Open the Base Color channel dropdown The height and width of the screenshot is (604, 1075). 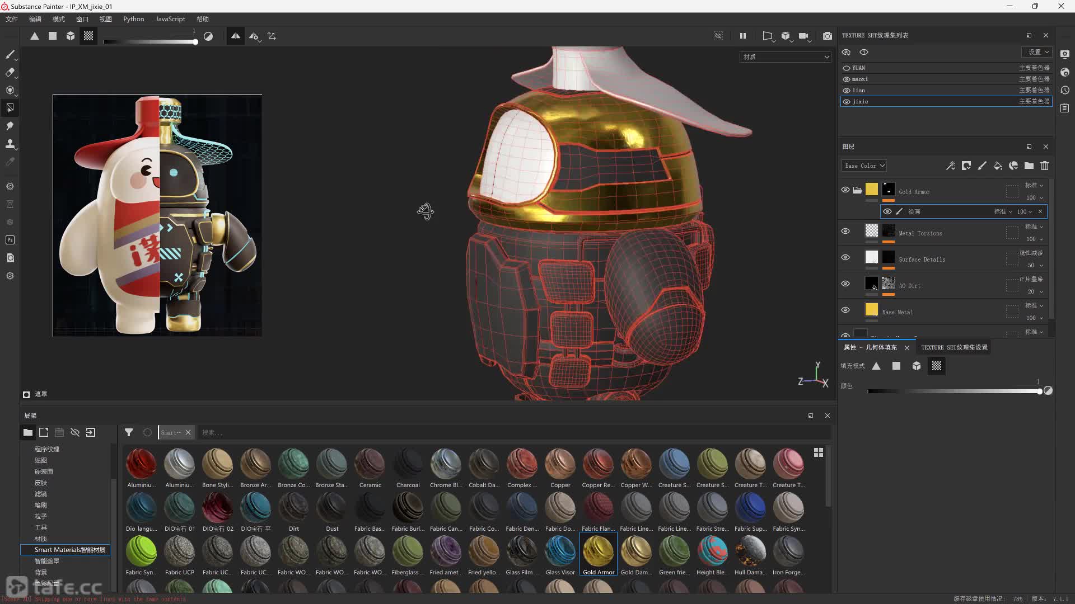[864, 166]
